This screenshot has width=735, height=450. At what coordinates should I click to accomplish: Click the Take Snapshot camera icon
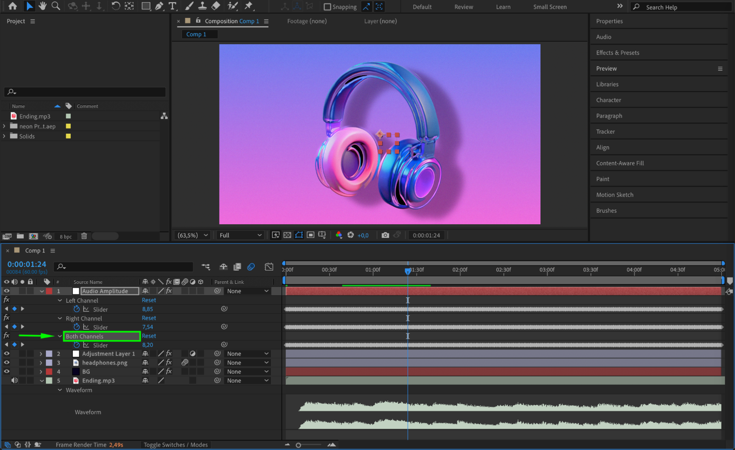(x=385, y=235)
